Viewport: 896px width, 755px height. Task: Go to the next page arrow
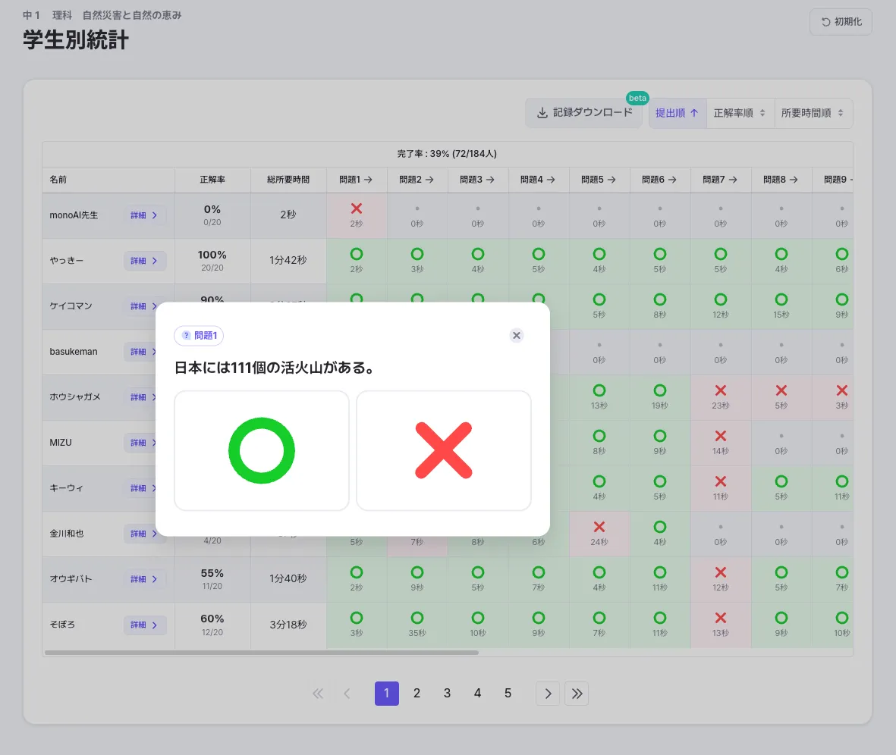click(x=548, y=694)
